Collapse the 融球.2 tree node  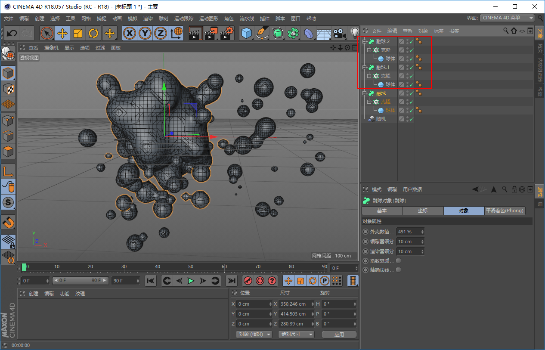coord(365,42)
